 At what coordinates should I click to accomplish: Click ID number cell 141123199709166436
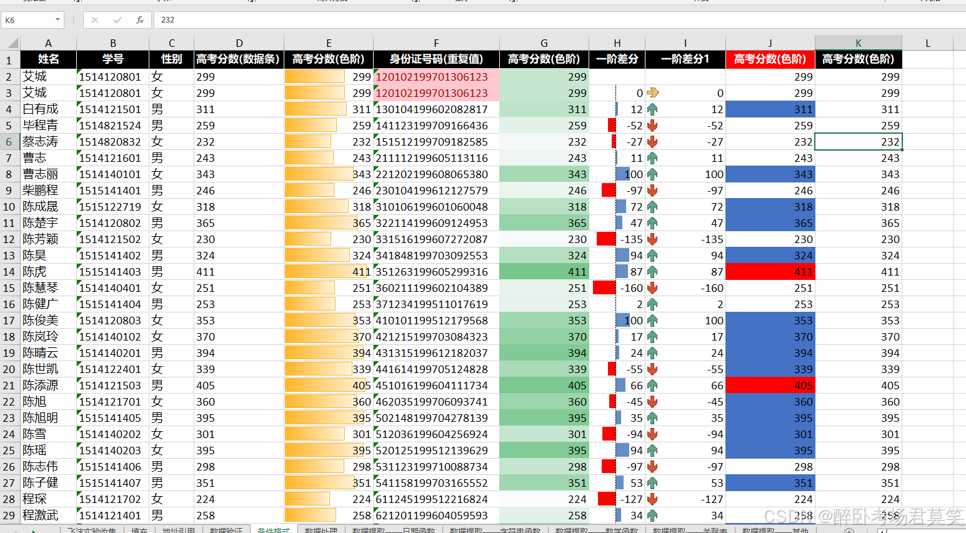[436, 125]
